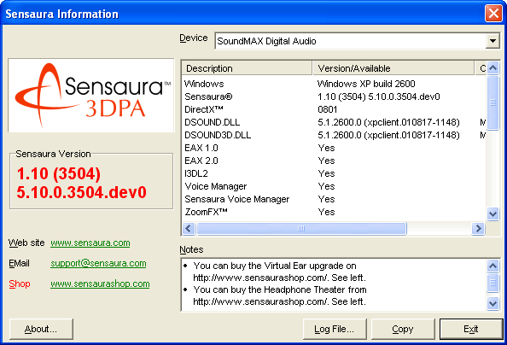Select the DSOUND3D.DLL row
507x345 pixels.
(334, 135)
